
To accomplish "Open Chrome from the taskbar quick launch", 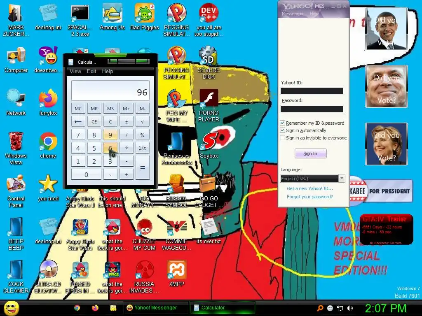I will tap(77, 308).
